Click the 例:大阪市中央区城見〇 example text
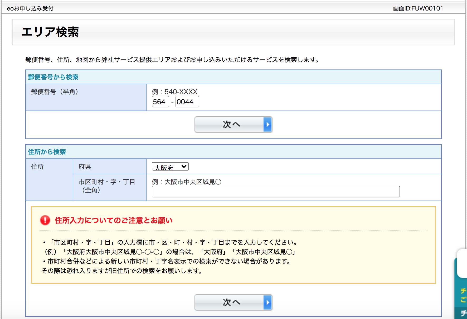The width and height of the screenshot is (467, 319). click(x=186, y=182)
